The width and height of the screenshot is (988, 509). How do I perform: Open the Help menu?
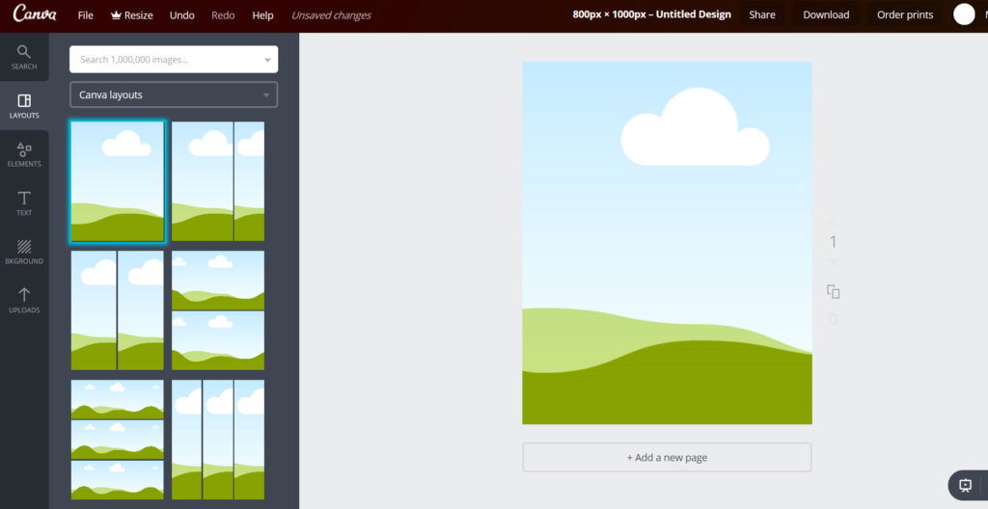pyautogui.click(x=262, y=15)
